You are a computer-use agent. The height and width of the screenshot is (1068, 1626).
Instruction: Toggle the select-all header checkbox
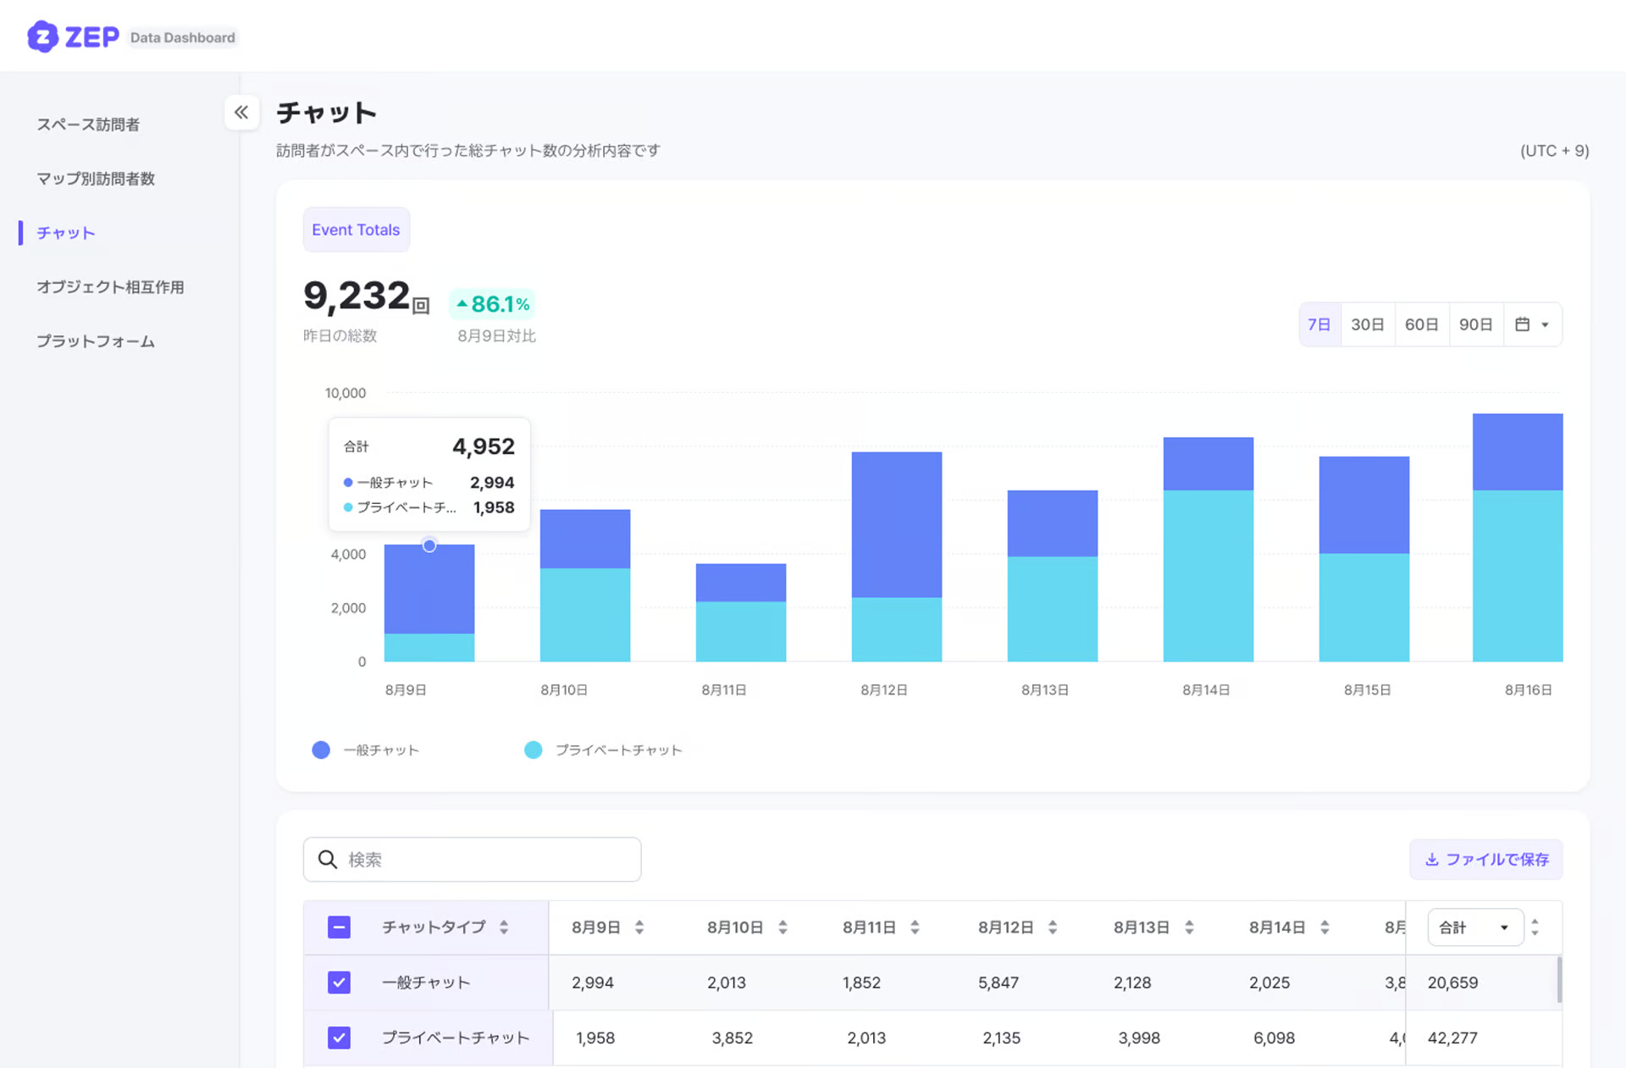click(339, 927)
